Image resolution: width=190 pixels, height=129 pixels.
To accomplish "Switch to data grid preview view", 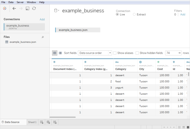I will coord(55,53).
